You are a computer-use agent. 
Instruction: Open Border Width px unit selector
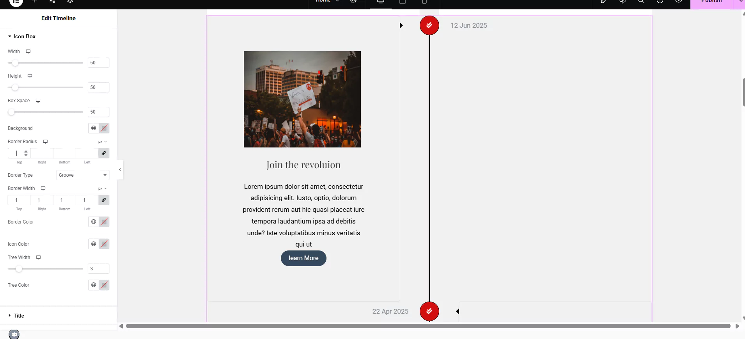click(102, 188)
